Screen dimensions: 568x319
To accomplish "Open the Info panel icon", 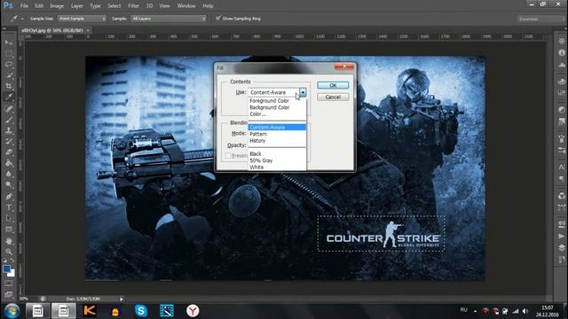I will (562, 53).
